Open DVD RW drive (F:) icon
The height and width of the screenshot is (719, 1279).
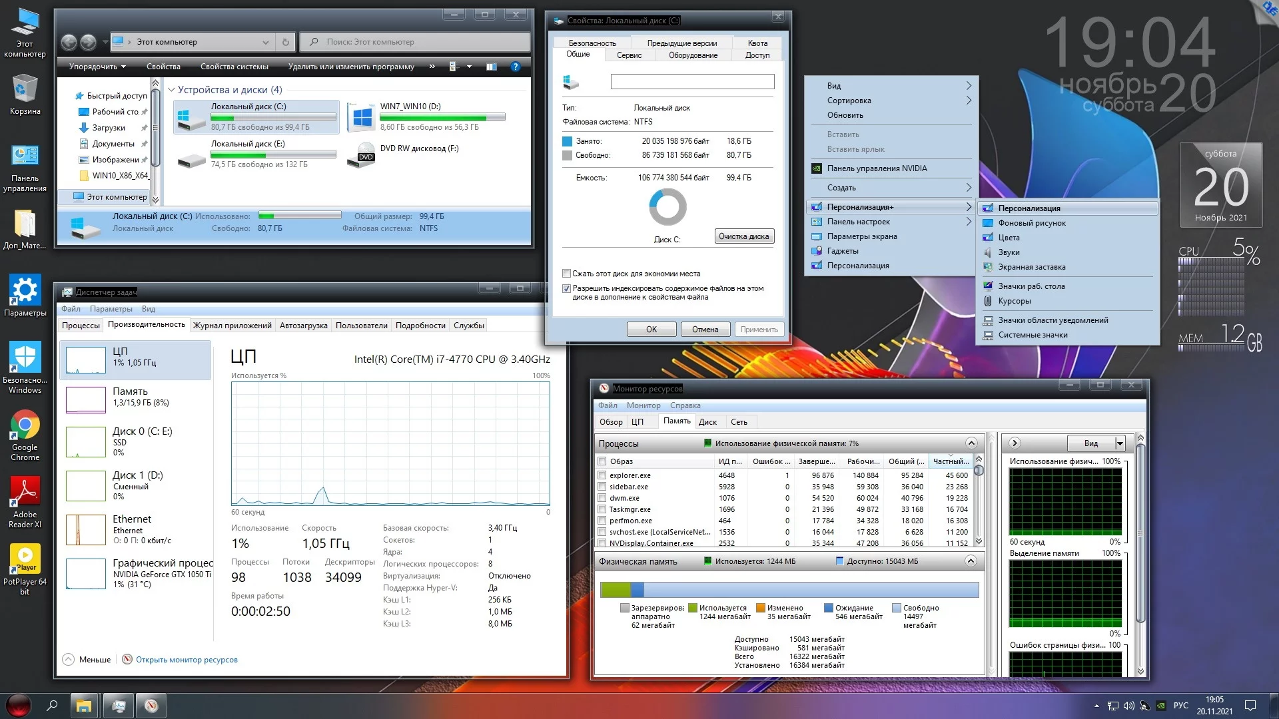[362, 154]
